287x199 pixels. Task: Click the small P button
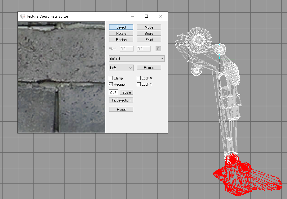click(x=158, y=49)
